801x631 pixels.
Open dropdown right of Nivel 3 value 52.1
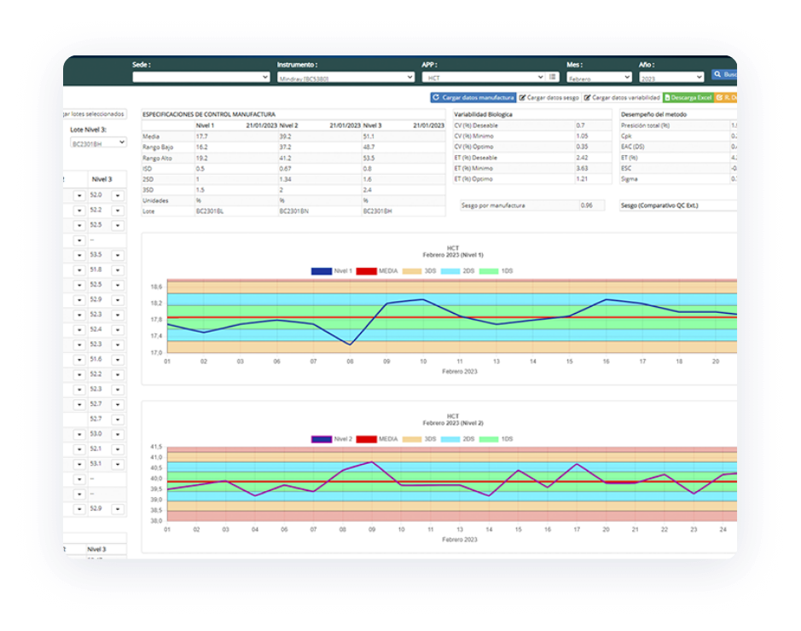coord(118,449)
